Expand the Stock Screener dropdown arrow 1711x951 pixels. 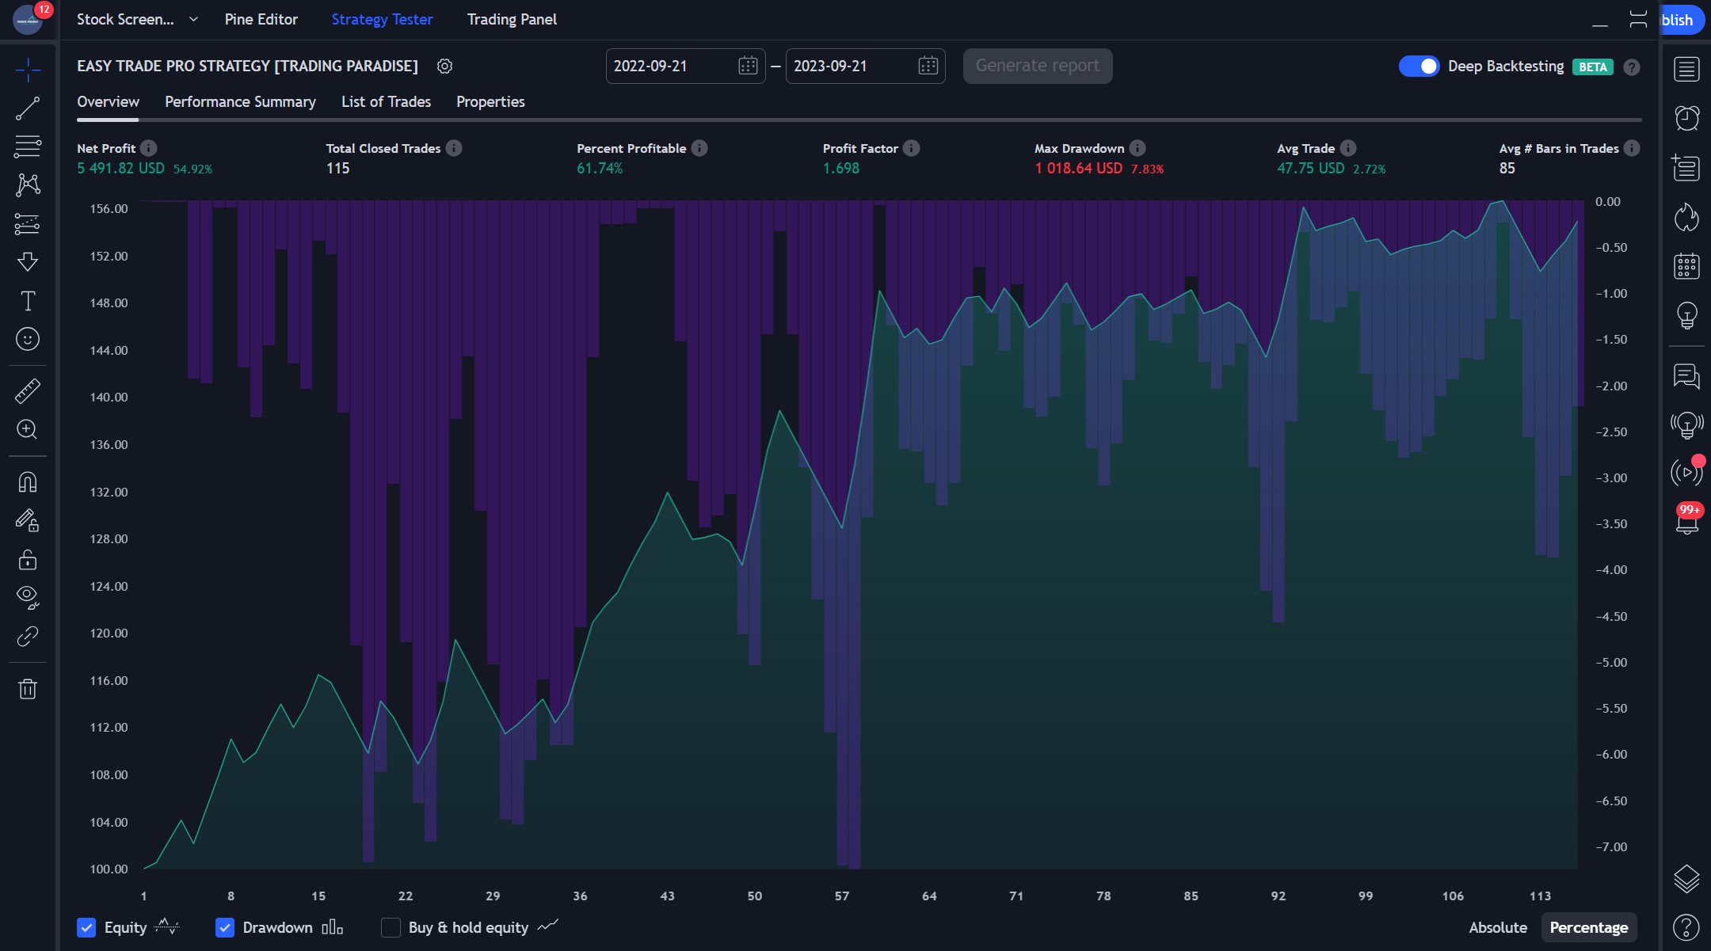tap(193, 19)
